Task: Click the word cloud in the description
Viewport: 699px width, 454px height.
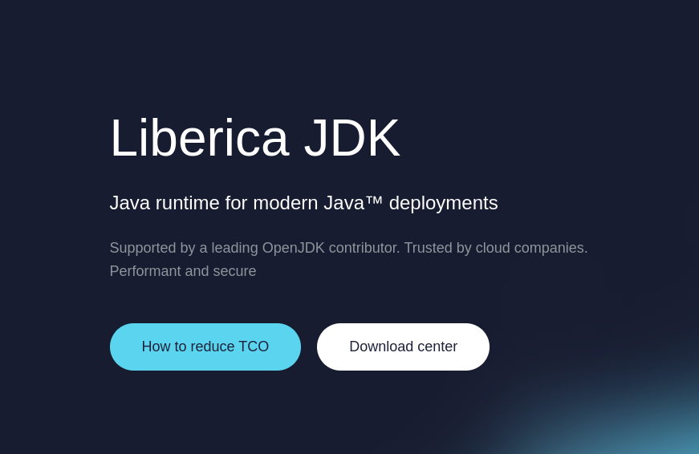Action: pyautogui.click(x=493, y=248)
